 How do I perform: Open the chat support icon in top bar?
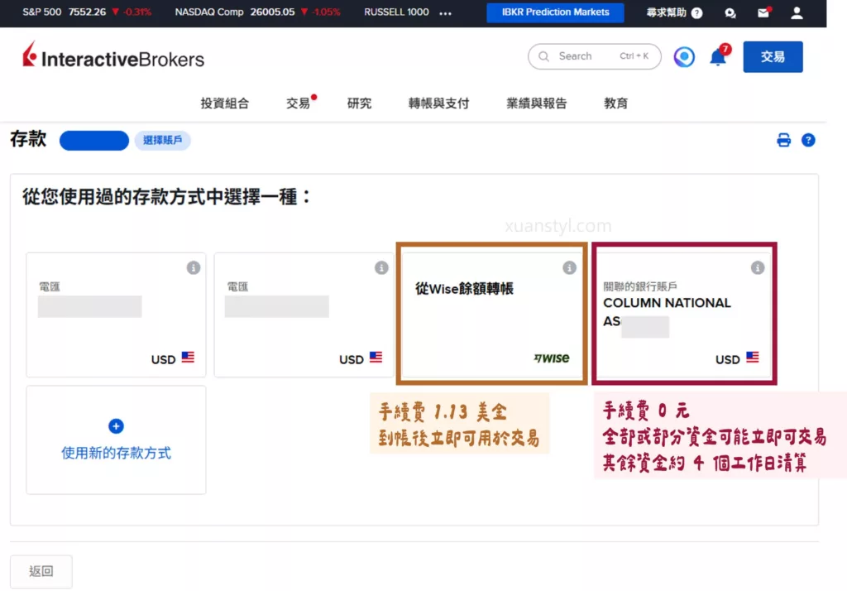(730, 12)
